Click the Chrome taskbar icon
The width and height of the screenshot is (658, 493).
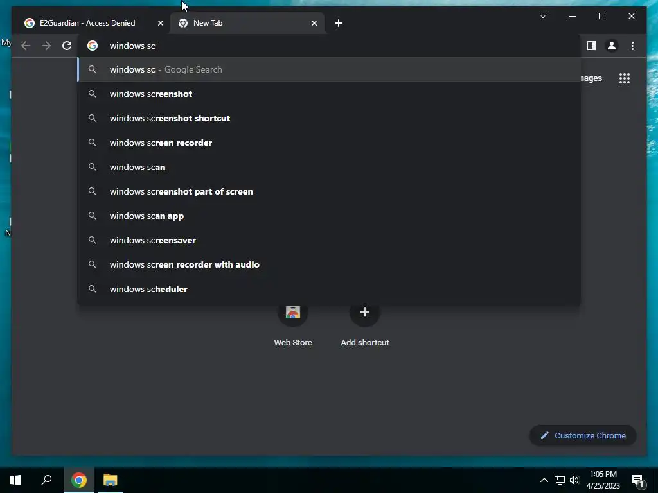point(79,480)
